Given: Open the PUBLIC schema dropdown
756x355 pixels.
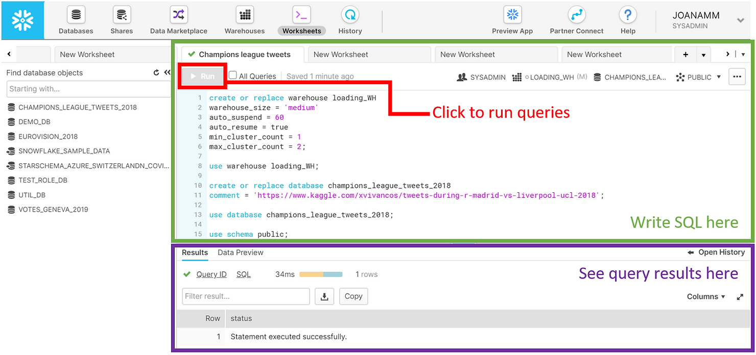Looking at the screenshot, I should [x=698, y=77].
